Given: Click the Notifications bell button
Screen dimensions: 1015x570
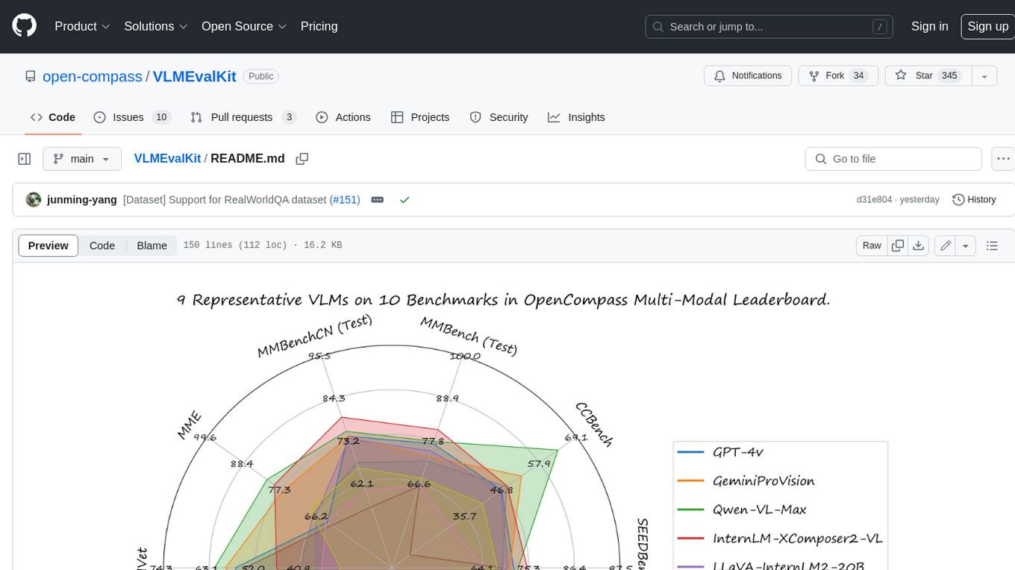Looking at the screenshot, I should click(748, 76).
